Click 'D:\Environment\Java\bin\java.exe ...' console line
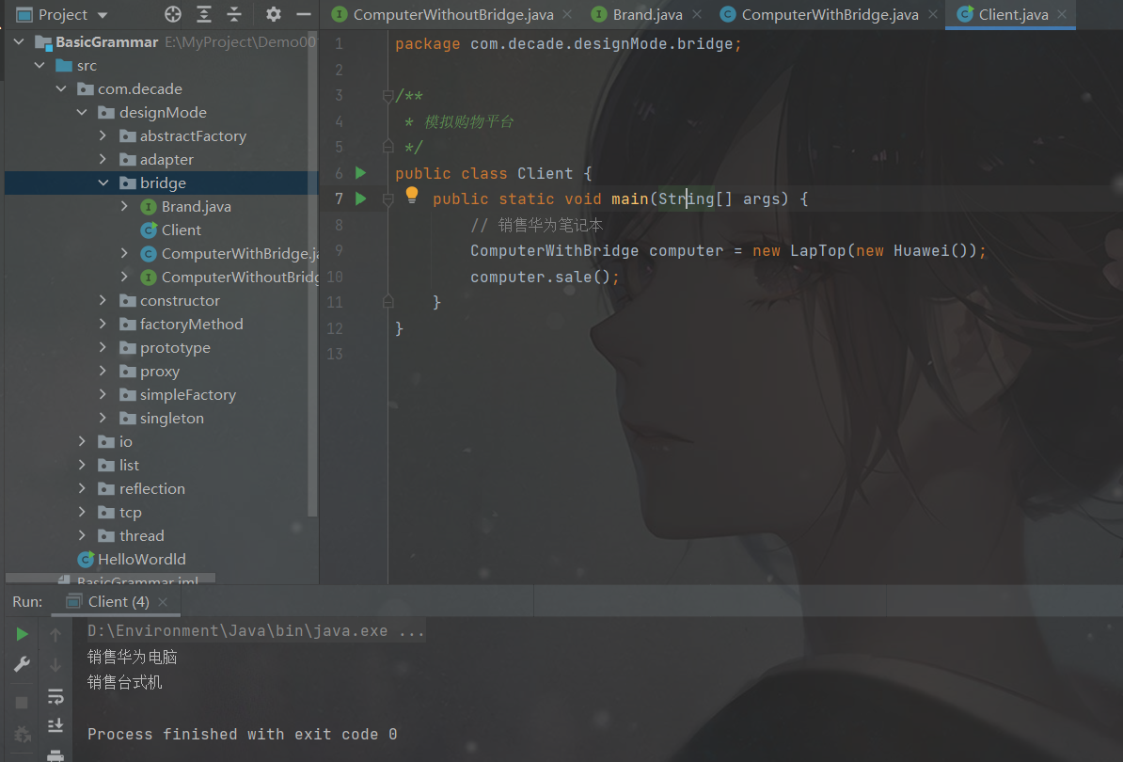 pyautogui.click(x=256, y=631)
